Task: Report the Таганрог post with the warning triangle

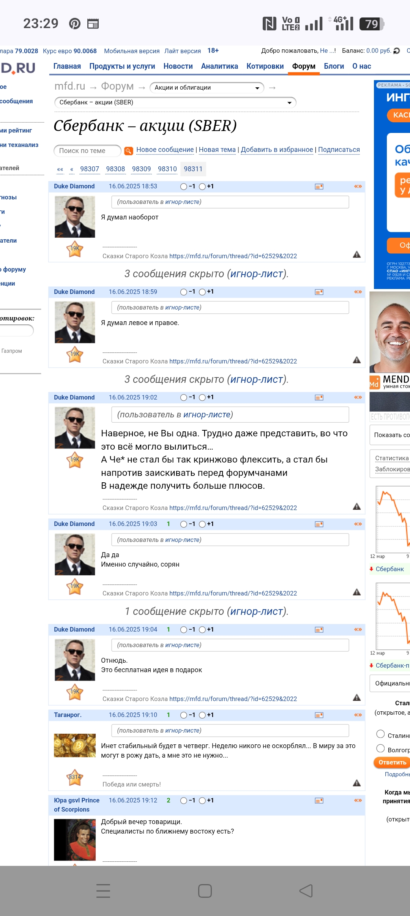Action: (357, 783)
